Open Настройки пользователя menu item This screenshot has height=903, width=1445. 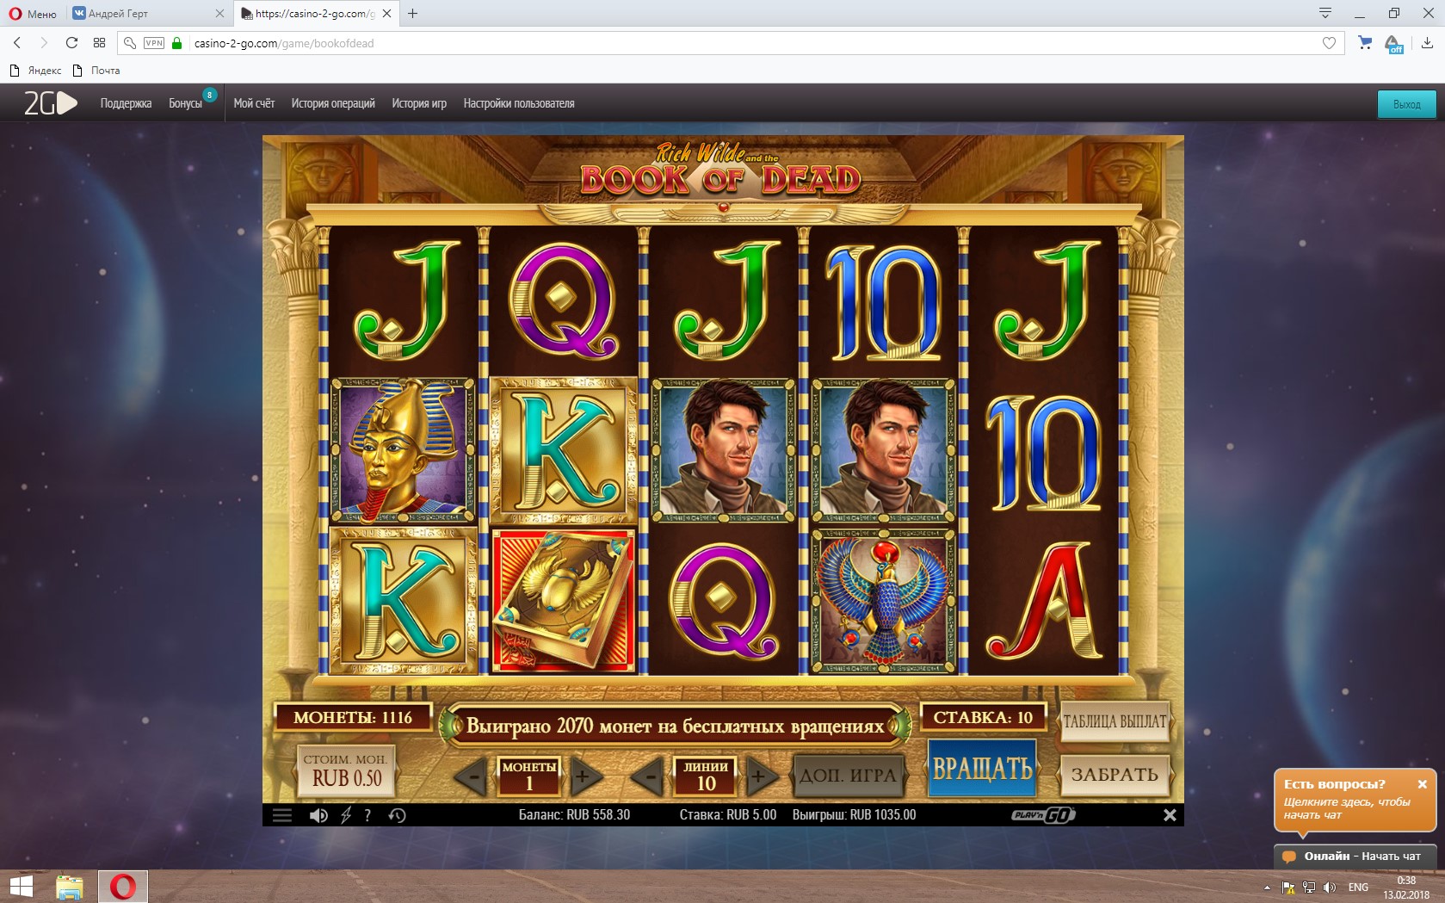tap(519, 103)
